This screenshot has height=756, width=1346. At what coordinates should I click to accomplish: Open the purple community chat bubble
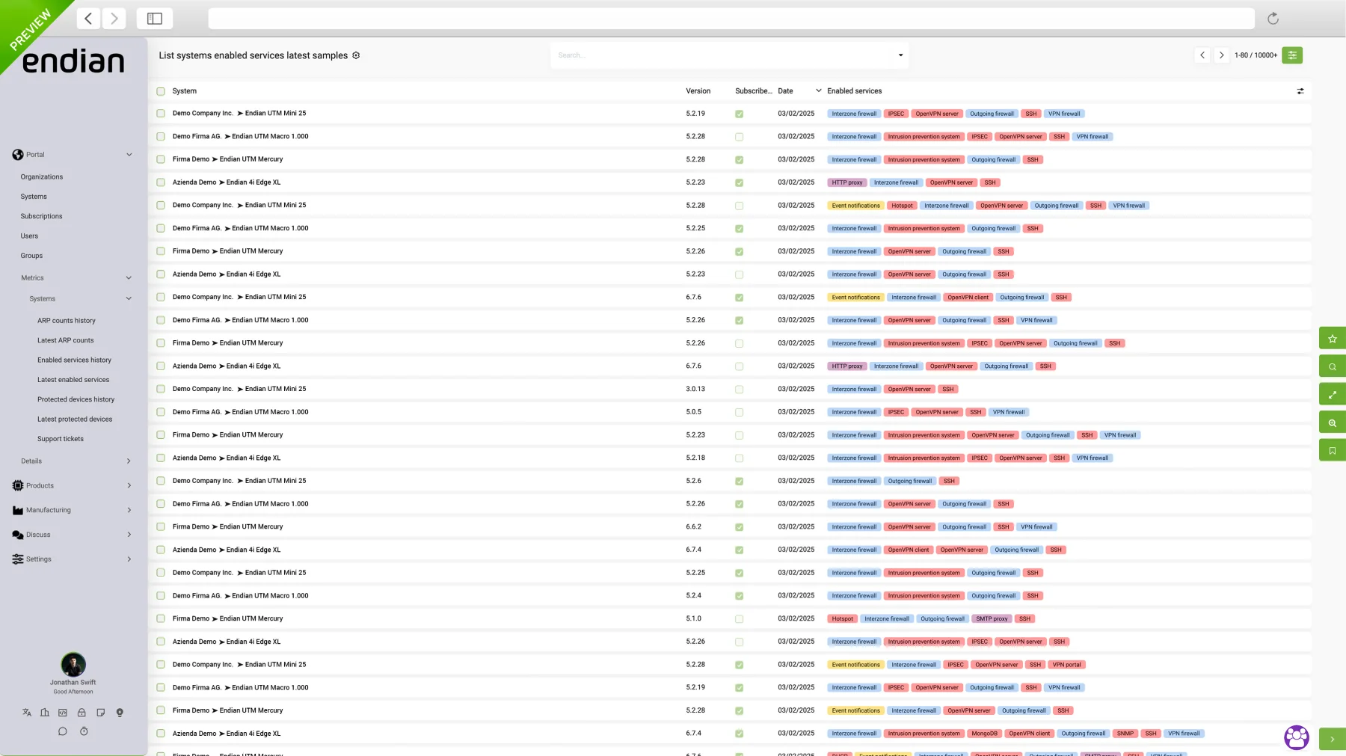tap(1297, 737)
